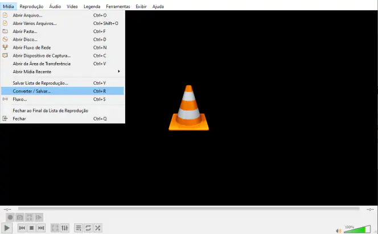Stop playback

click(31, 228)
